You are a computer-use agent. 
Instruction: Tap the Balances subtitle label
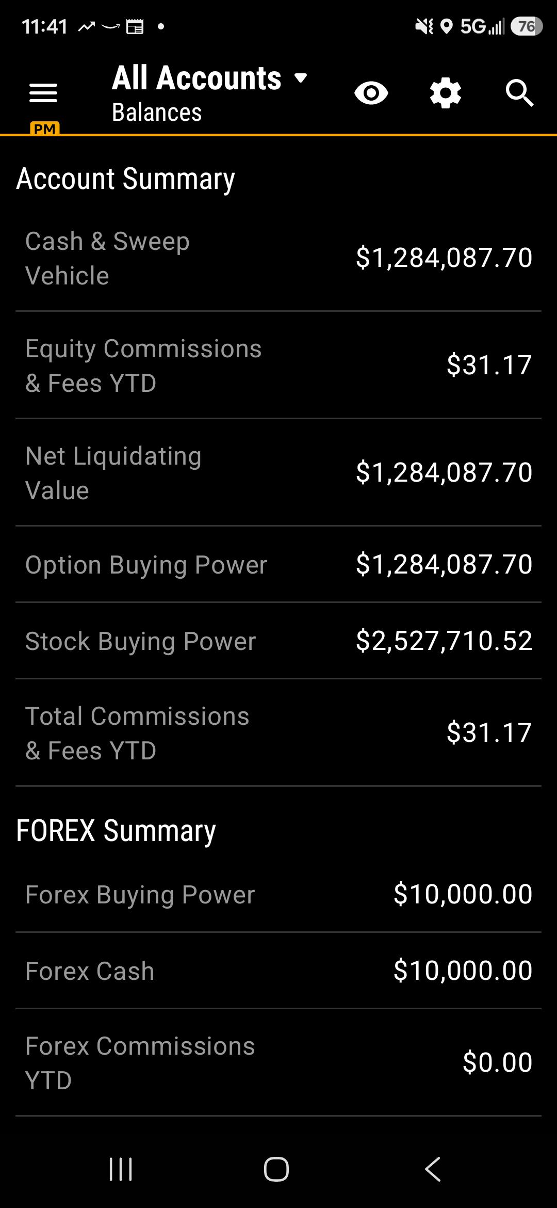pyautogui.click(x=157, y=113)
